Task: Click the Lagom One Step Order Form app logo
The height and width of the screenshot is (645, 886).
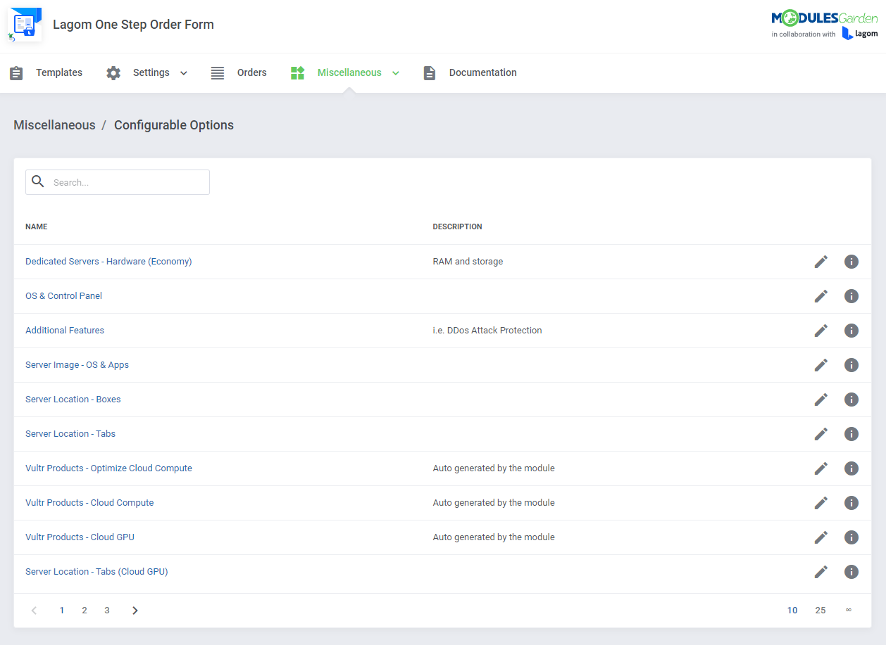Action: coord(25,24)
